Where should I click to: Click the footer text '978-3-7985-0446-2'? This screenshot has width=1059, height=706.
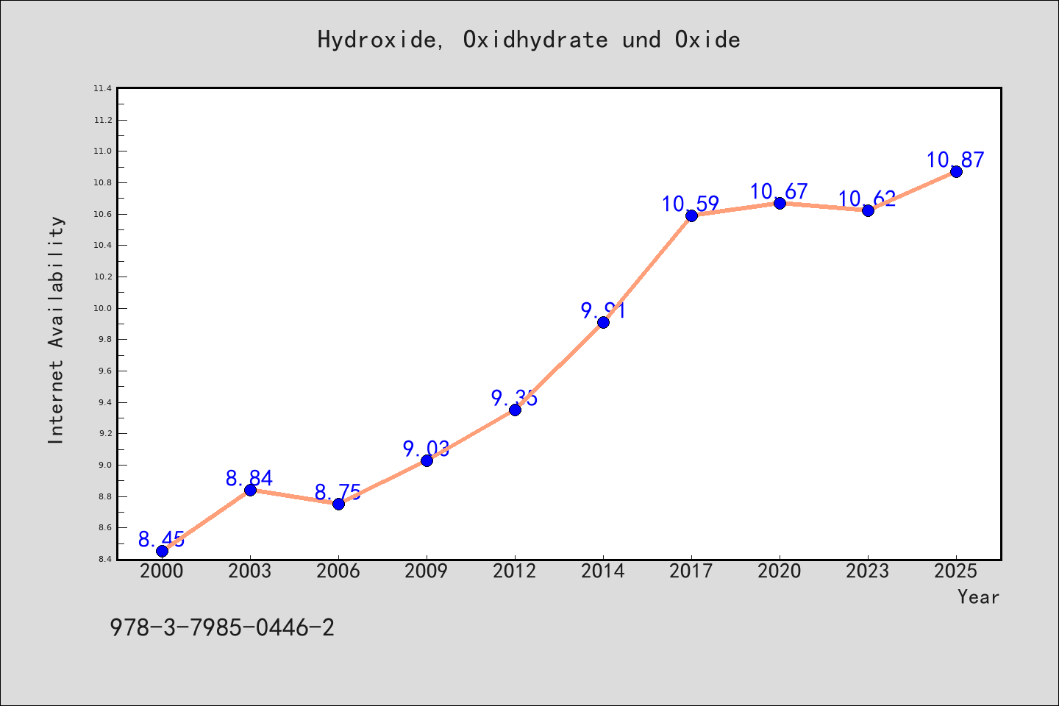[x=222, y=628]
